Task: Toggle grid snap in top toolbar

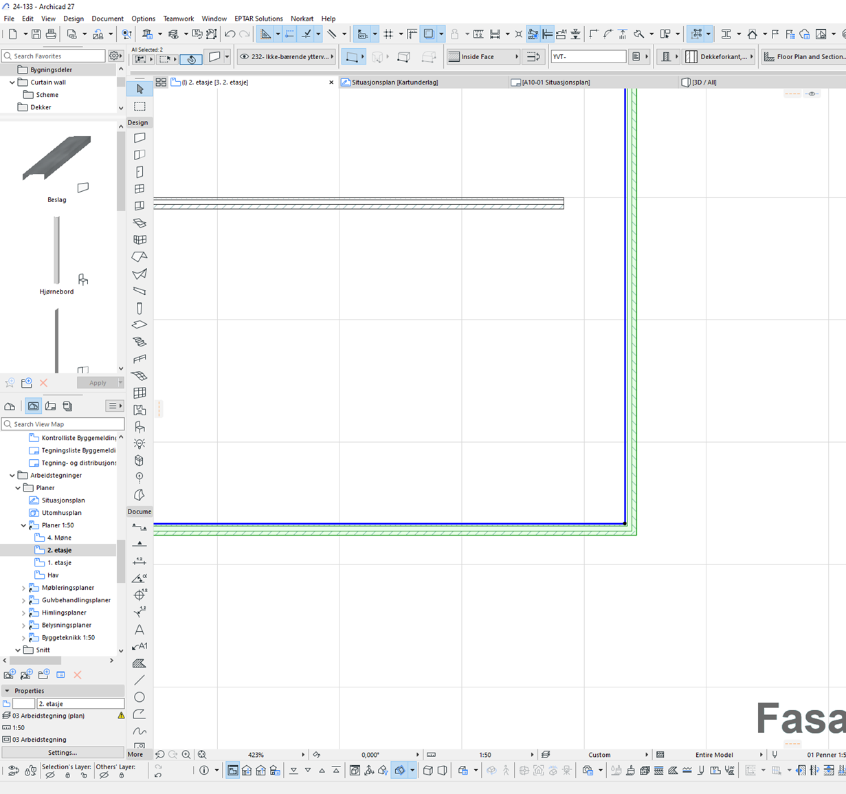Action: tap(388, 34)
